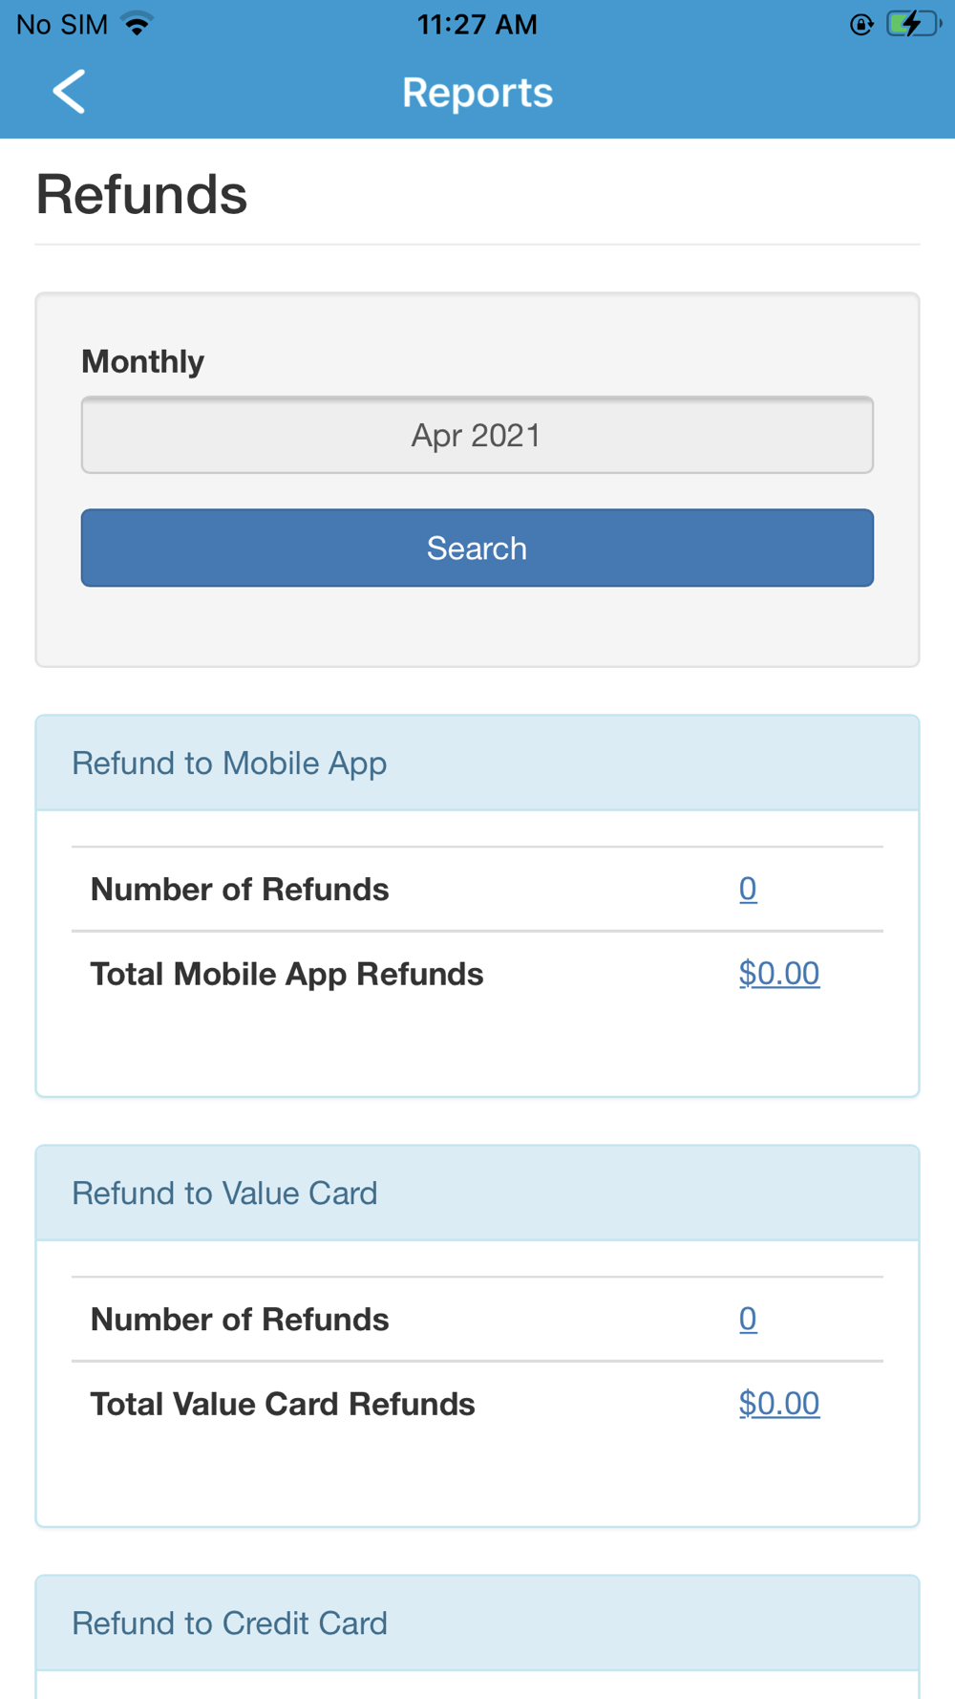Screen dimensions: 955x1699
Task: Tap the Refund to Mobile App header
Action: click(229, 763)
